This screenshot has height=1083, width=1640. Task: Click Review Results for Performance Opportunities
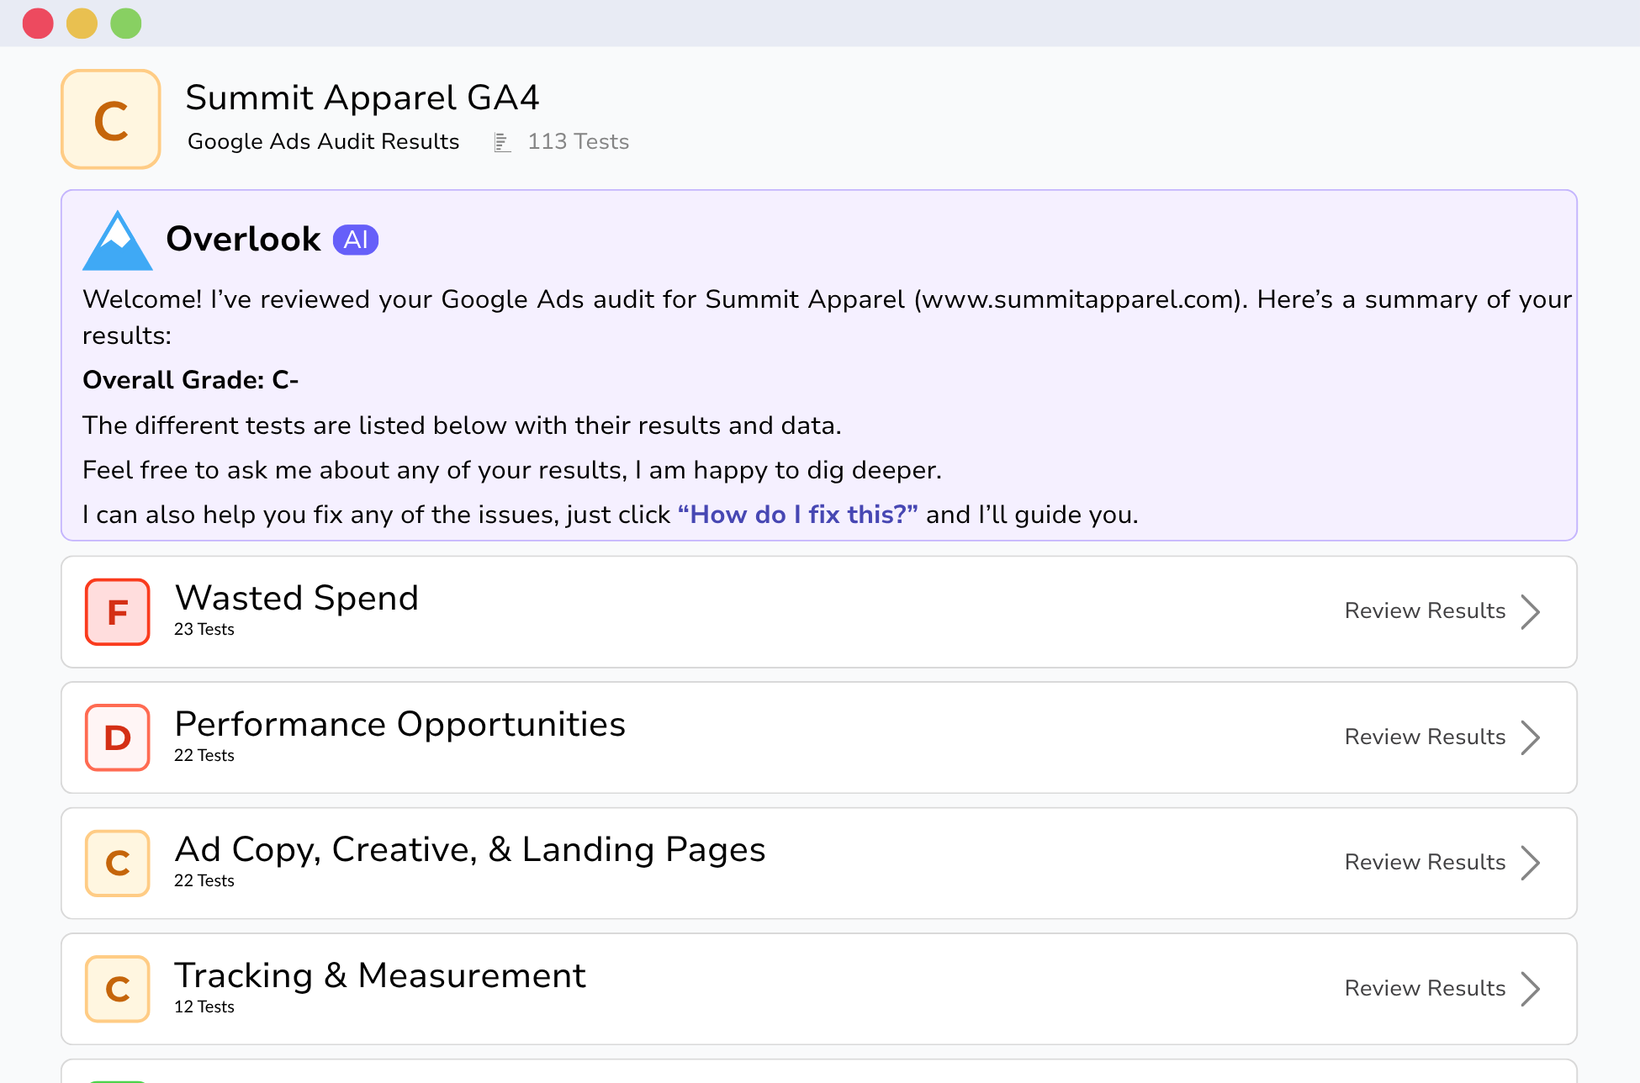click(x=1425, y=737)
